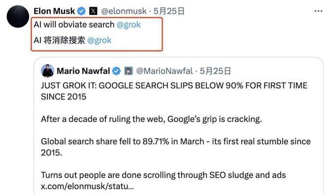The height and width of the screenshot is (195, 325).
Task: Click Mario Nawfal's verified checkmark badge
Action: click(117, 71)
